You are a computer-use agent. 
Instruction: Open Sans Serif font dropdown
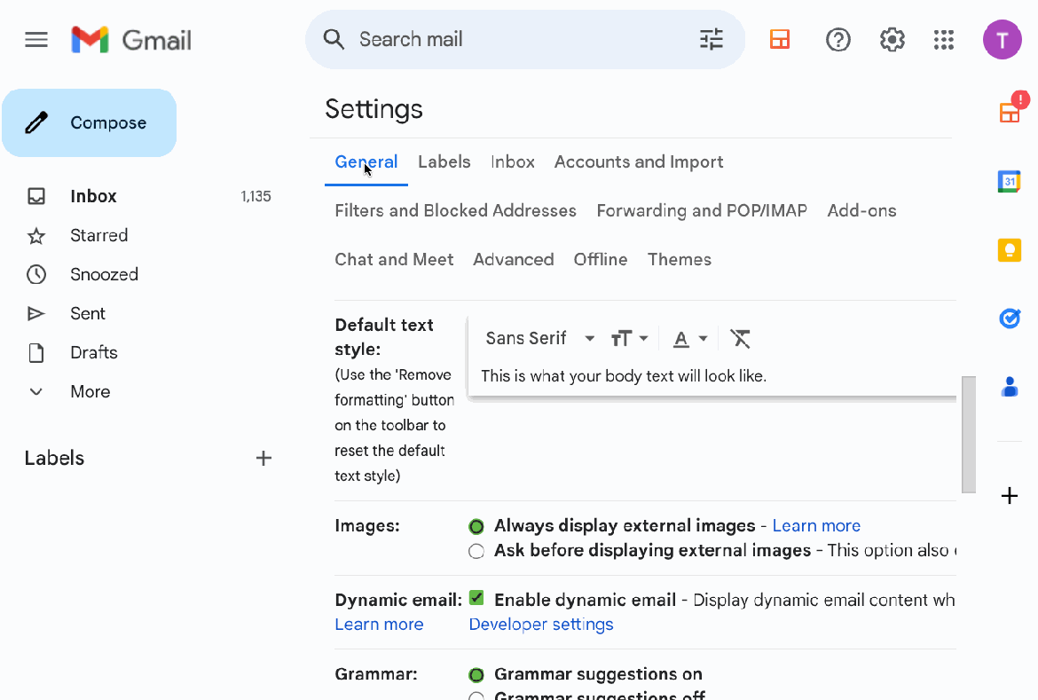coord(539,338)
